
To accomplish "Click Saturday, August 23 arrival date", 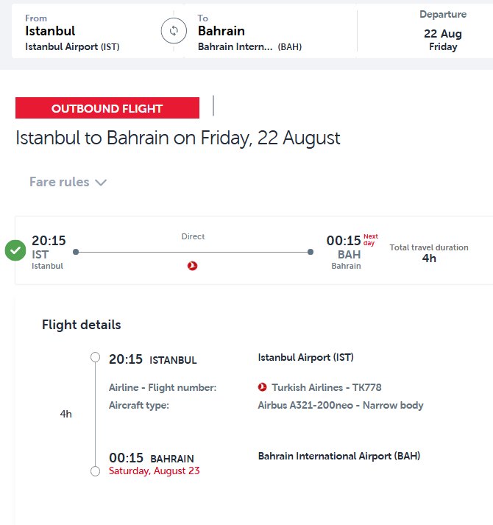I will tap(154, 471).
